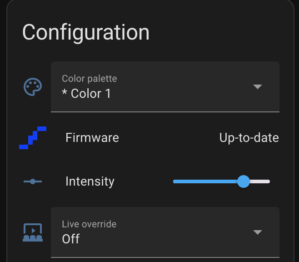Image resolution: width=299 pixels, height=262 pixels.
Task: Open the Live override "Off" value
Action: tap(71, 239)
